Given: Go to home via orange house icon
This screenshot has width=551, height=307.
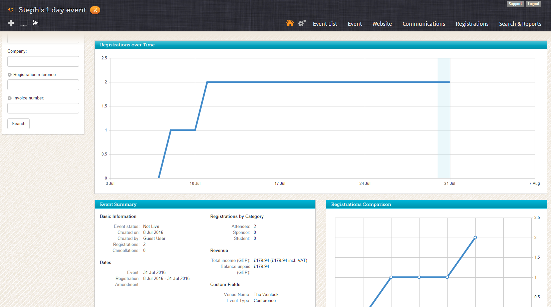Looking at the screenshot, I should tap(290, 23).
